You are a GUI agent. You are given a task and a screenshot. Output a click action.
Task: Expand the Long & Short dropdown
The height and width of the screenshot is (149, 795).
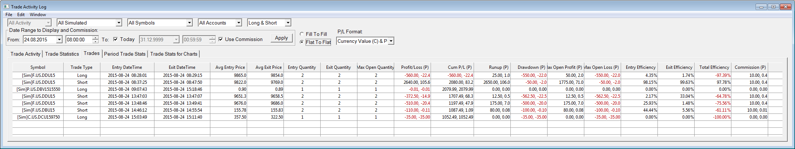(288, 23)
